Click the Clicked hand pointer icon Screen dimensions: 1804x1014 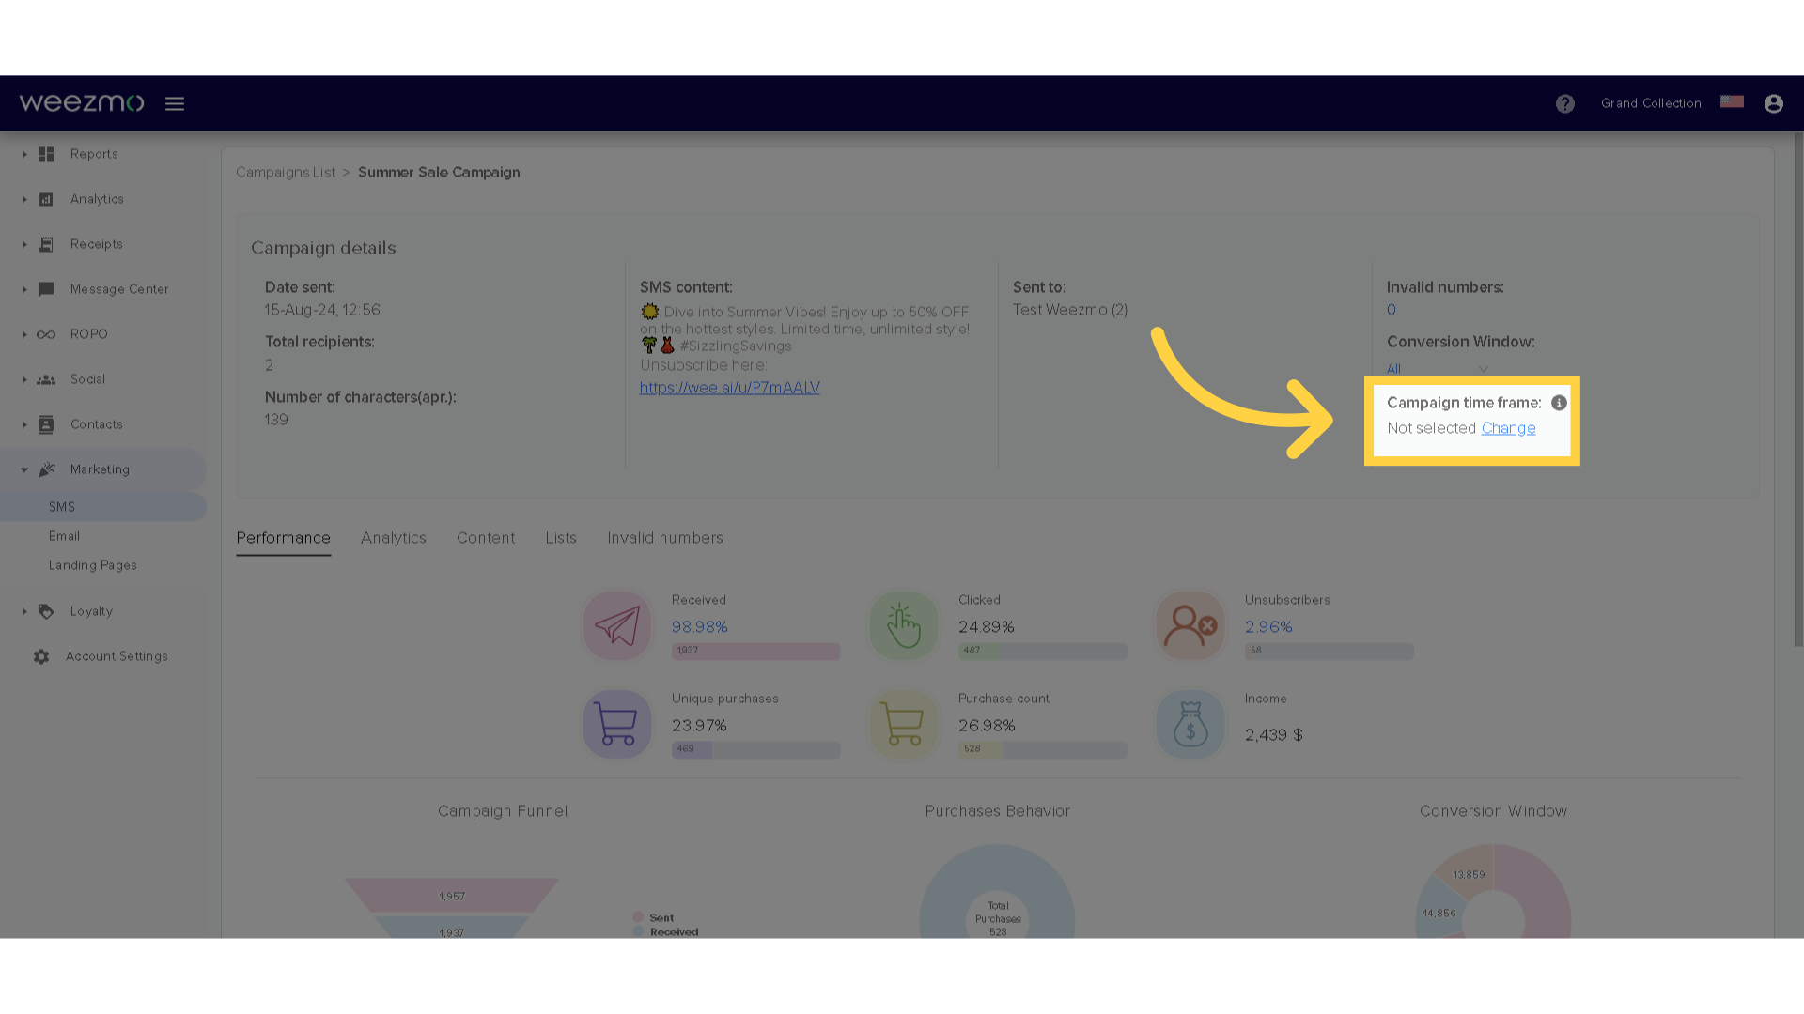click(x=904, y=625)
